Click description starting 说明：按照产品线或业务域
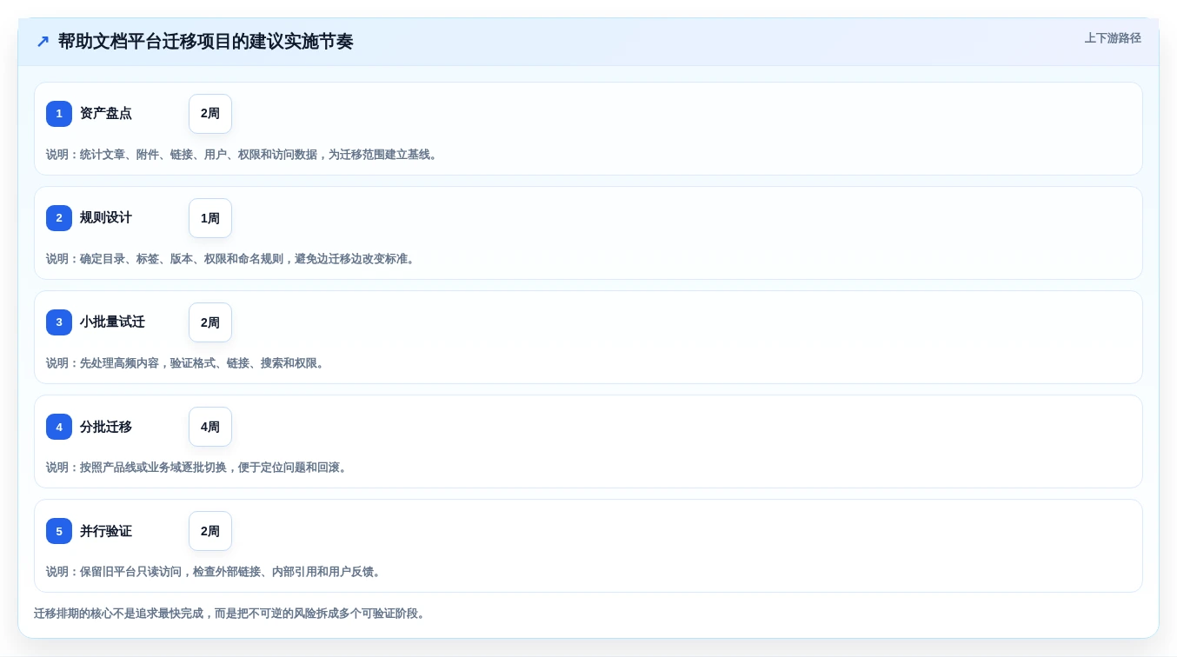This screenshot has width=1177, height=657. (x=198, y=468)
